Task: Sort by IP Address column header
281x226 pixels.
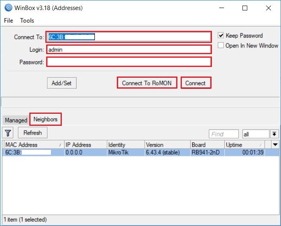Action: (85, 145)
